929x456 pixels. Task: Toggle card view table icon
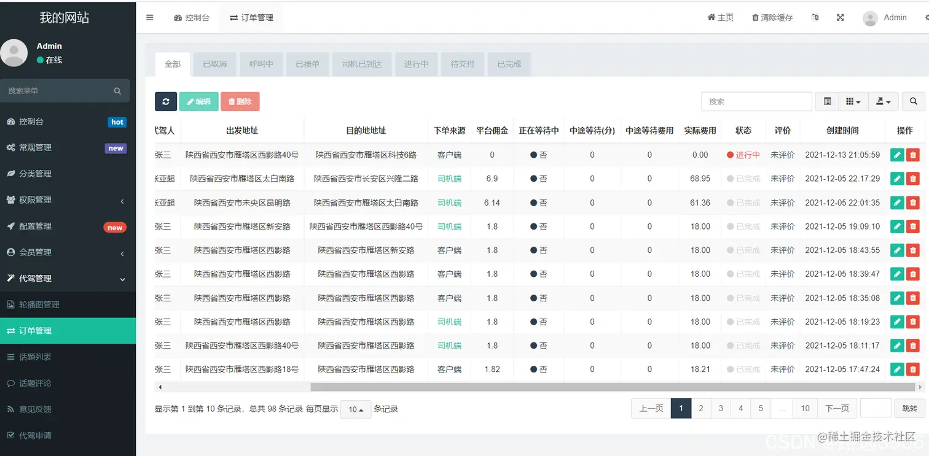point(827,102)
